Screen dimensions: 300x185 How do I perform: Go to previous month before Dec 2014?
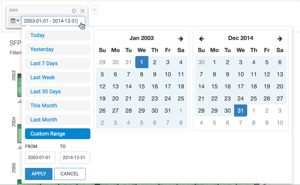pos(201,39)
